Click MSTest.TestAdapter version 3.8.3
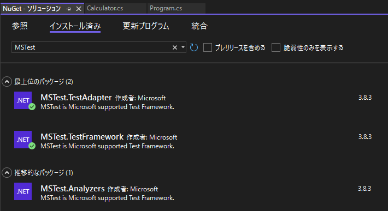 [365, 98]
